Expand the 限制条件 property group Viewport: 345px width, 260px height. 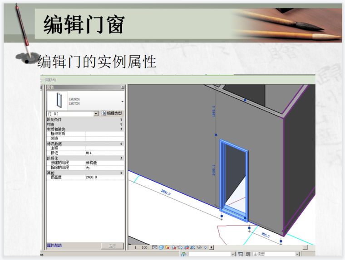[x=121, y=120]
